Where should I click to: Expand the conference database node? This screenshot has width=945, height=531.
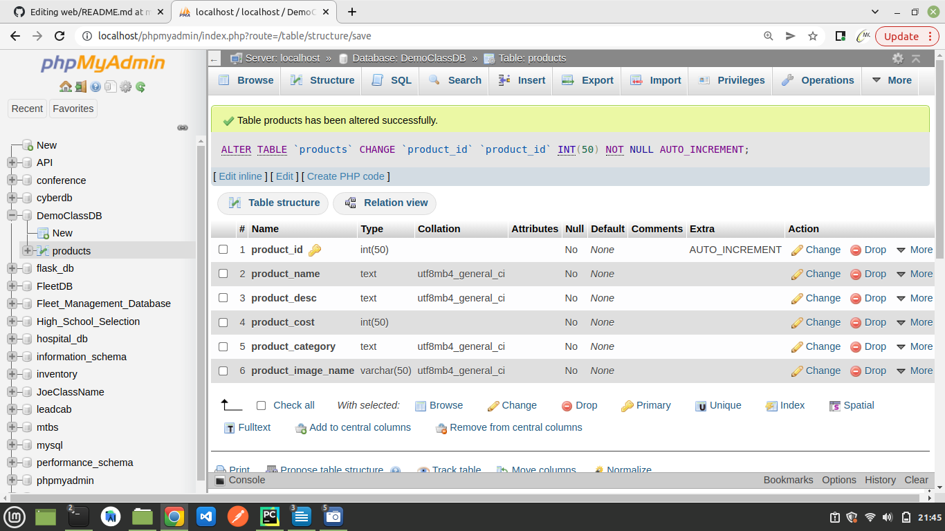pyautogui.click(x=12, y=180)
